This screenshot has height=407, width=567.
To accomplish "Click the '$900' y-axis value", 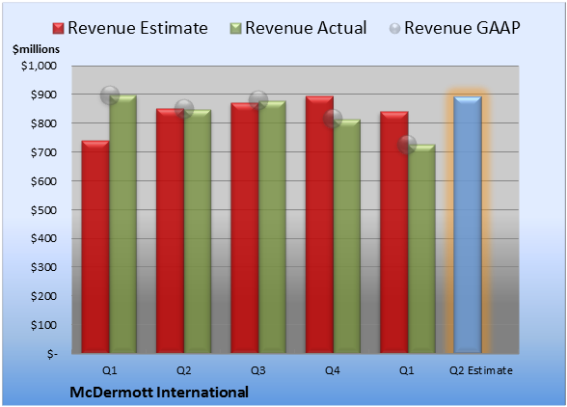I will click(43, 95).
